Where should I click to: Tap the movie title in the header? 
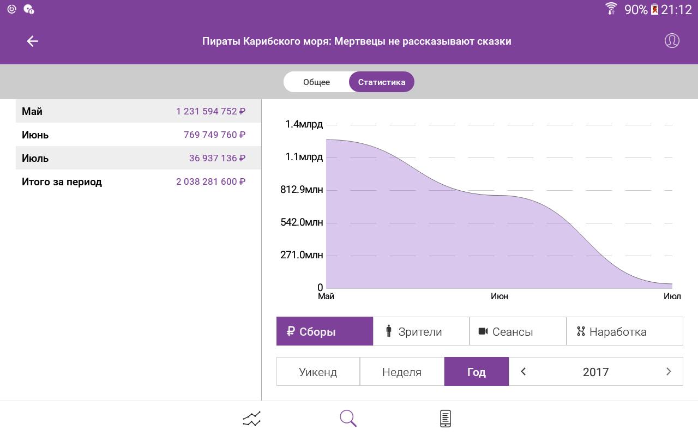357,41
